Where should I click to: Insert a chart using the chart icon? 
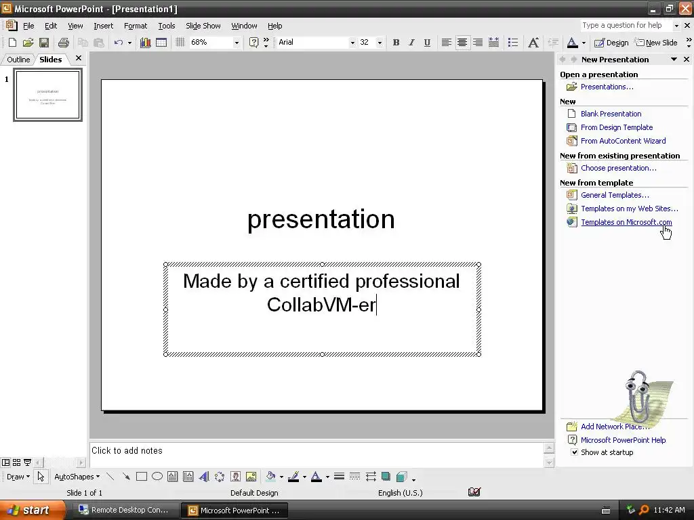point(145,43)
